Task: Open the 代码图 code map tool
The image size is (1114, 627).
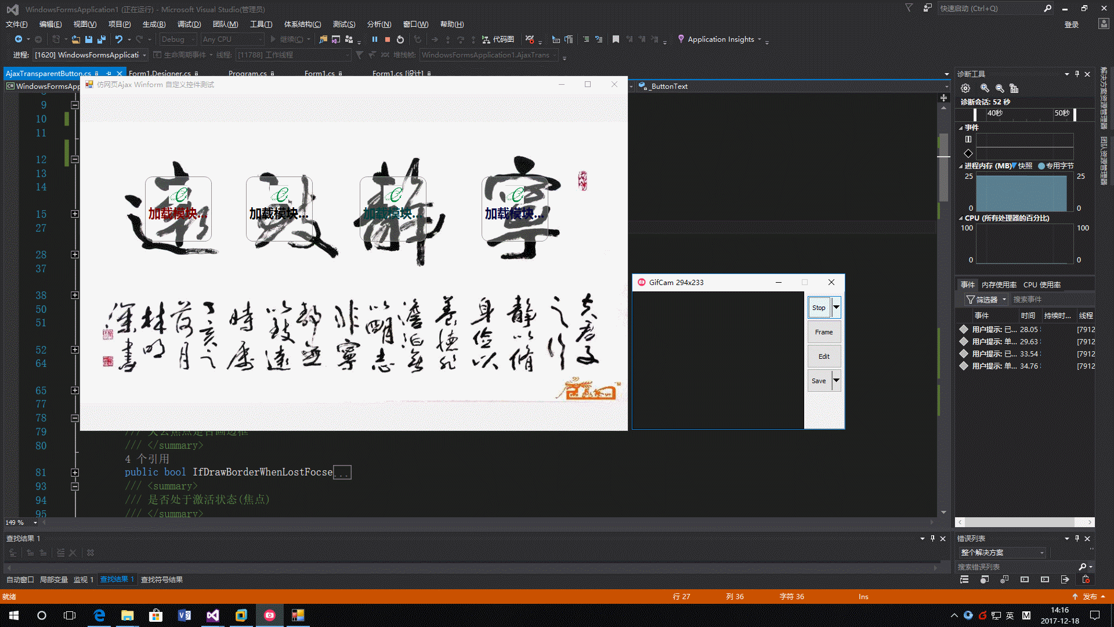Action: click(x=498, y=39)
